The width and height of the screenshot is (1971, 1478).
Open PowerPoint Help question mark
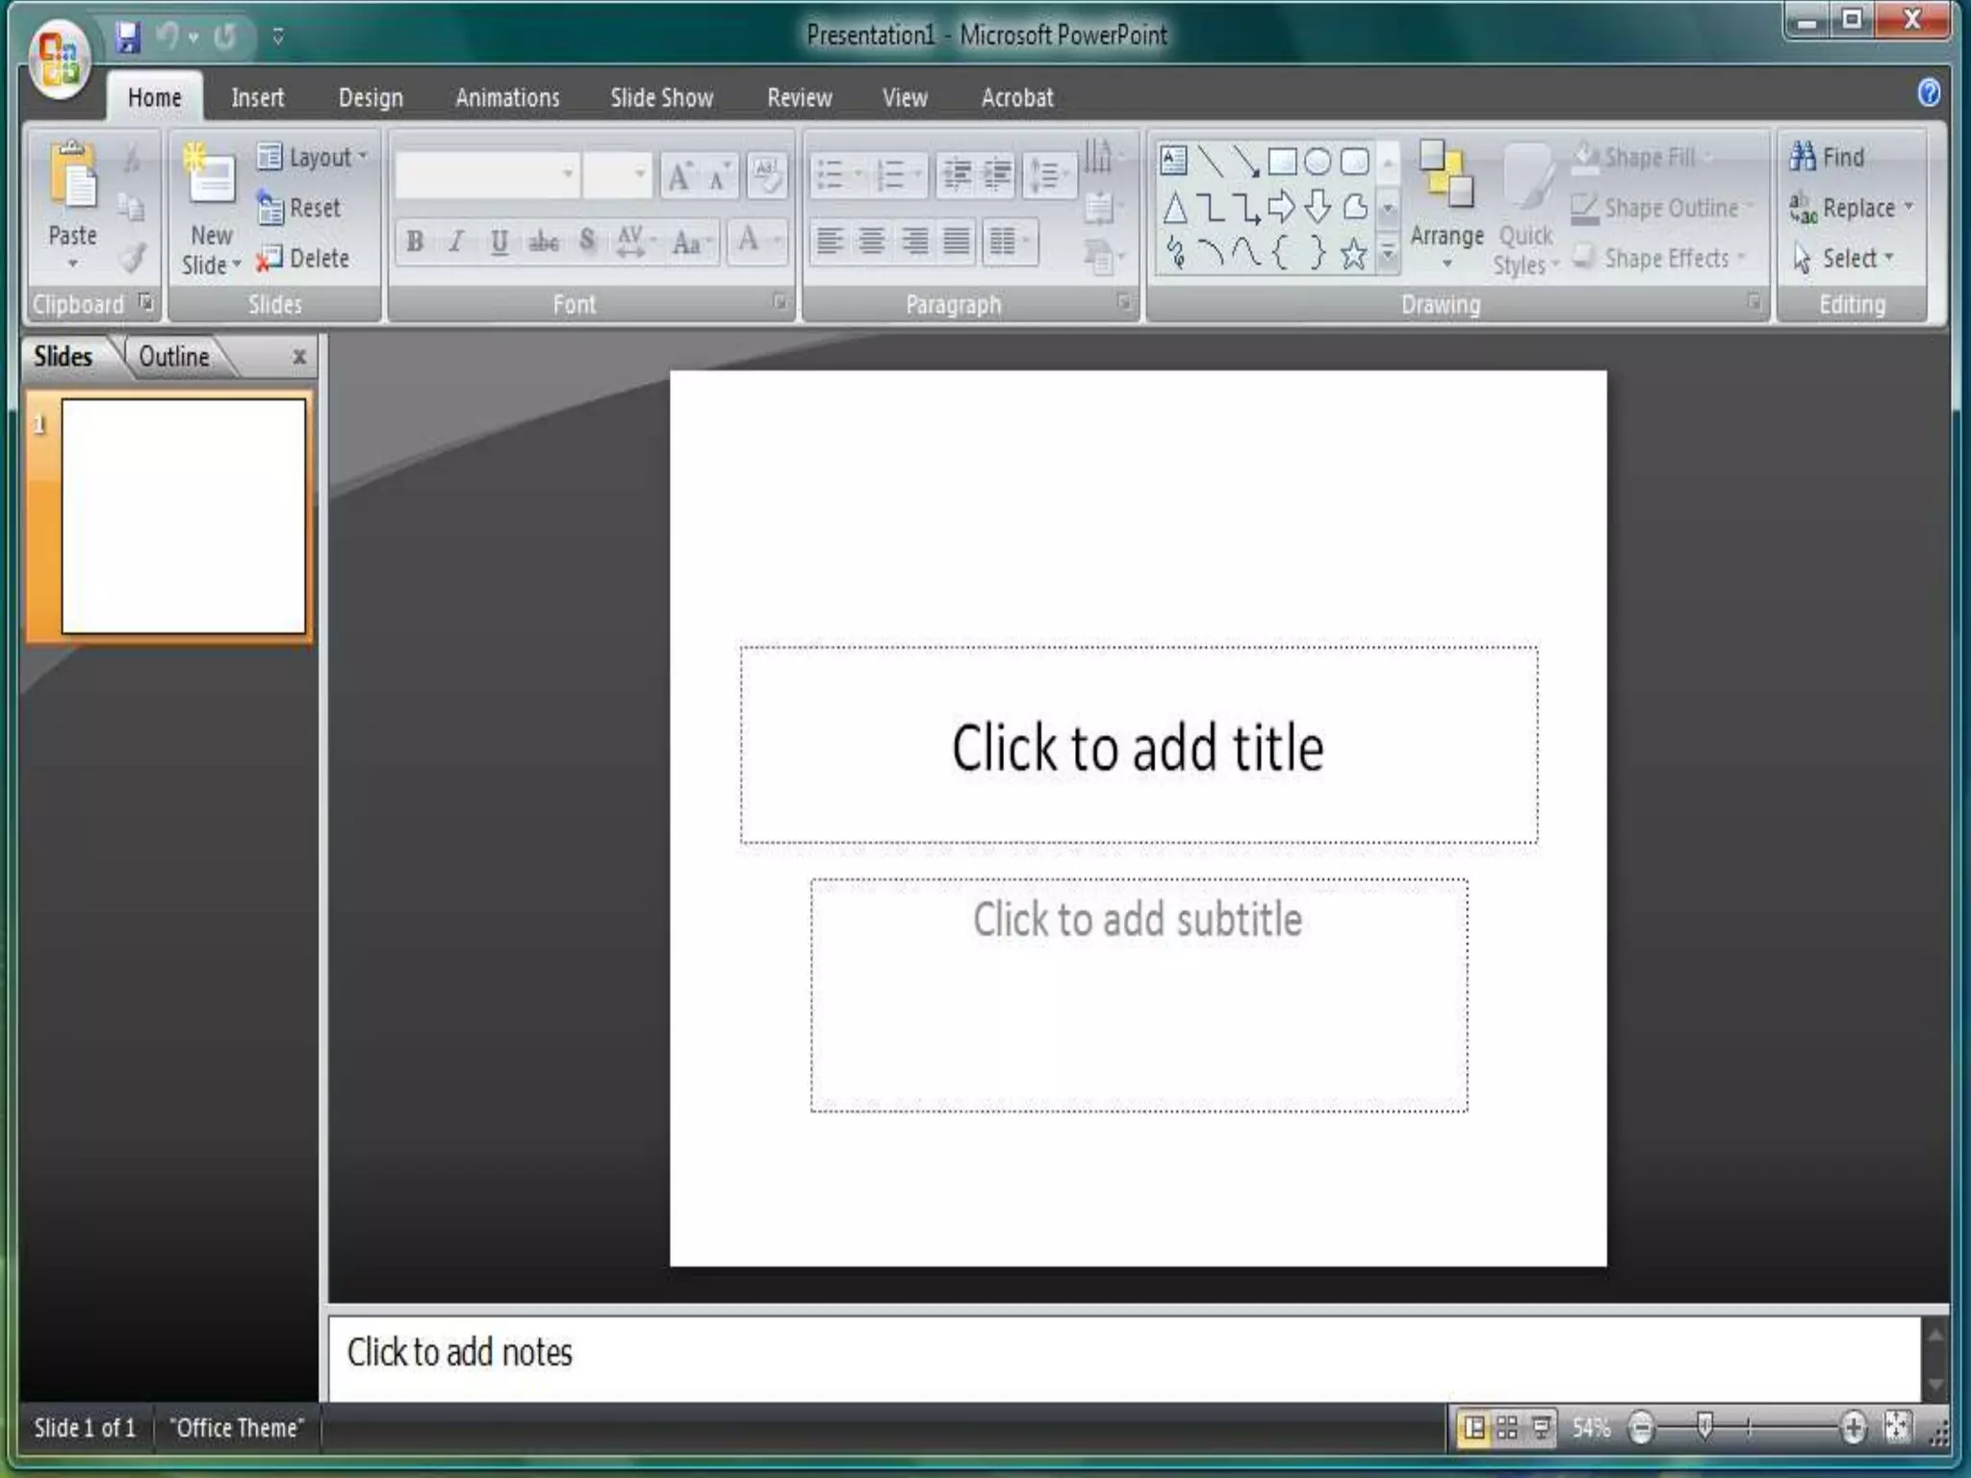1928,93
